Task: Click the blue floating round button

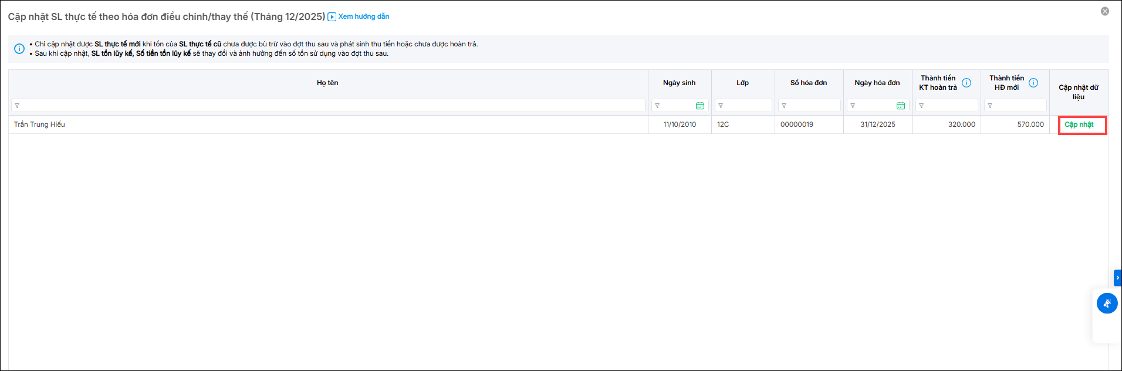Action: (x=1107, y=303)
